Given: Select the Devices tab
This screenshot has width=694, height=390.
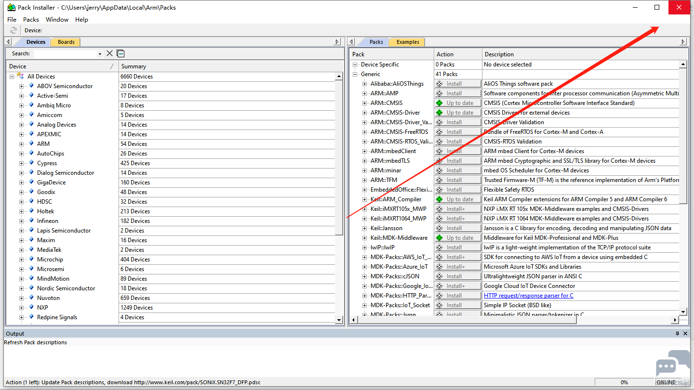Looking at the screenshot, I should point(36,42).
